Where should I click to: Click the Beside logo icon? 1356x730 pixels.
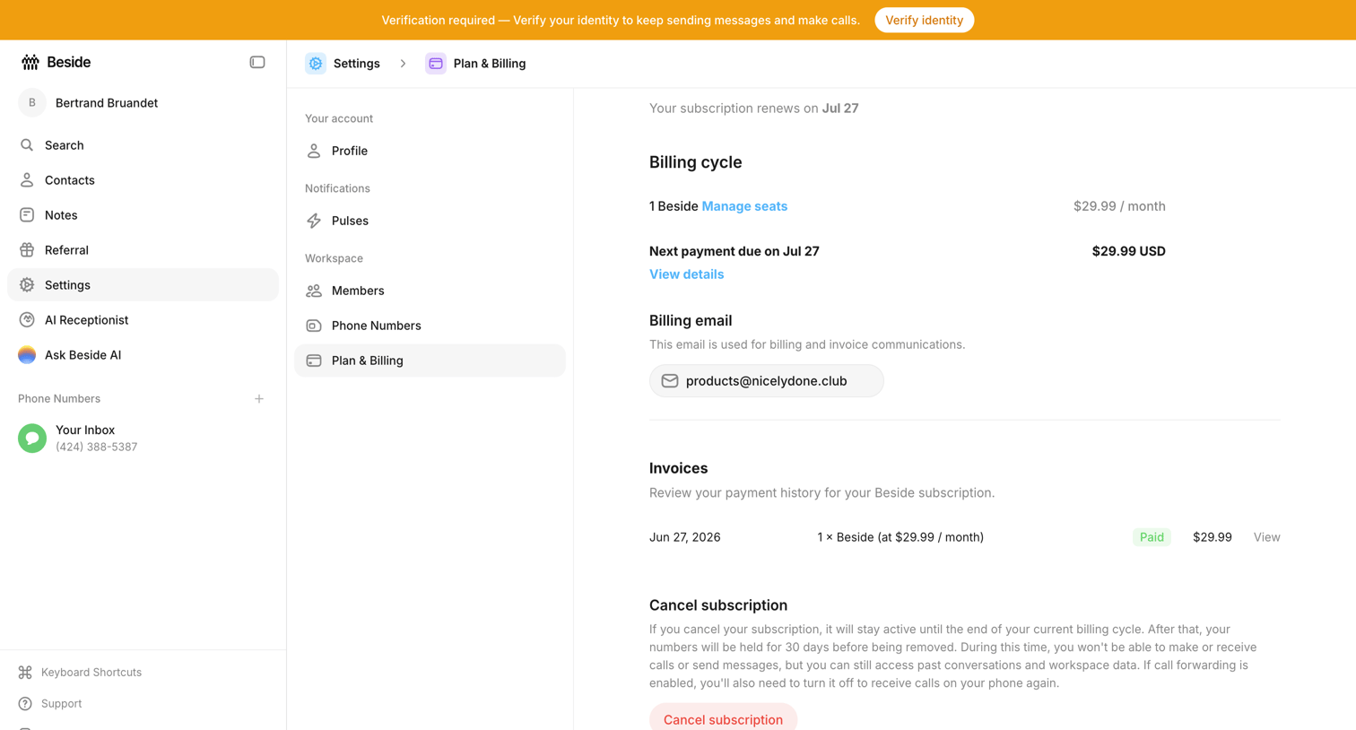click(30, 62)
